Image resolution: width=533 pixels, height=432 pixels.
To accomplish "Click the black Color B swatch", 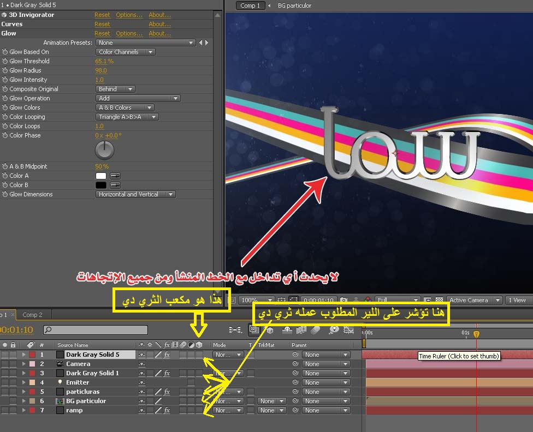I will [x=101, y=185].
